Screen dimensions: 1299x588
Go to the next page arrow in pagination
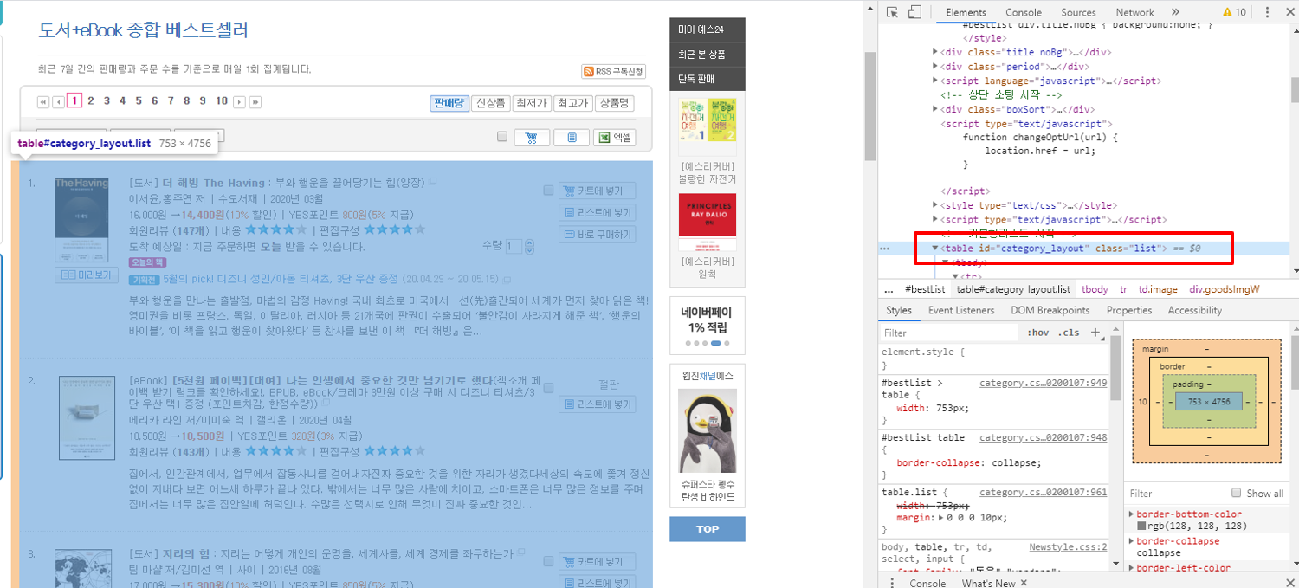(x=240, y=101)
